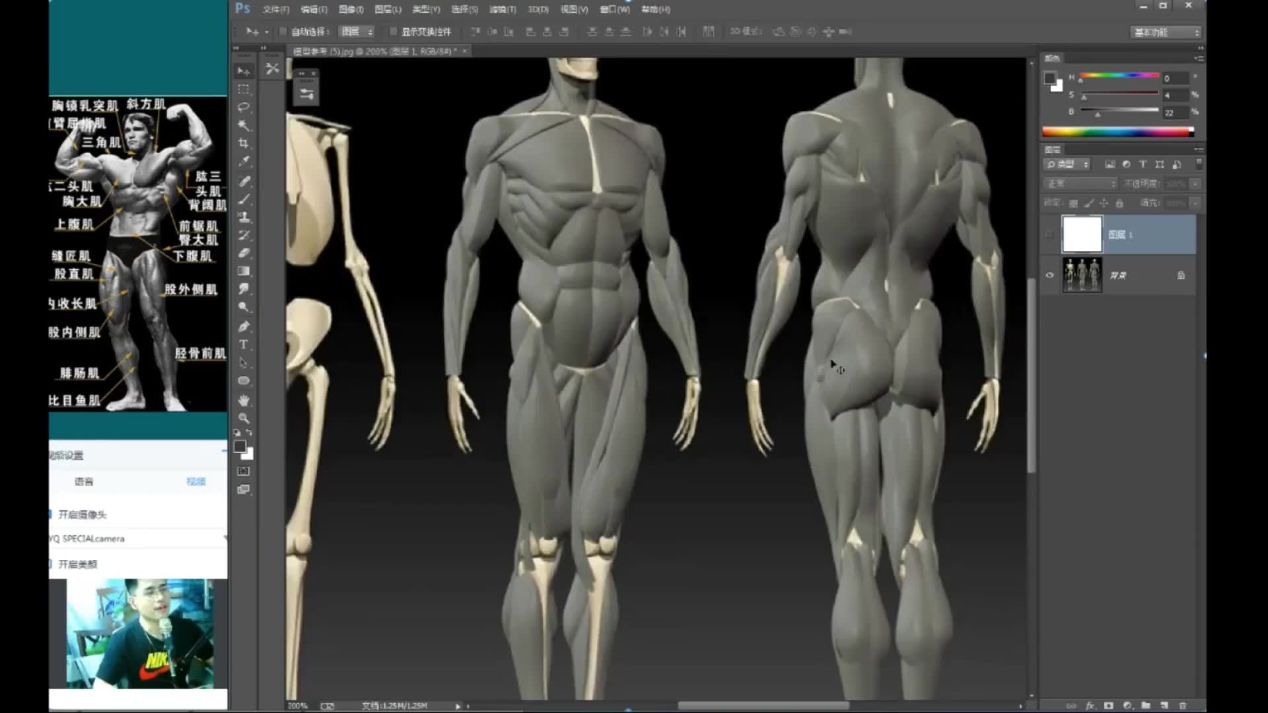This screenshot has width=1268, height=713.
Task: Filter layers by pixel layers icon
Action: click(x=1109, y=164)
